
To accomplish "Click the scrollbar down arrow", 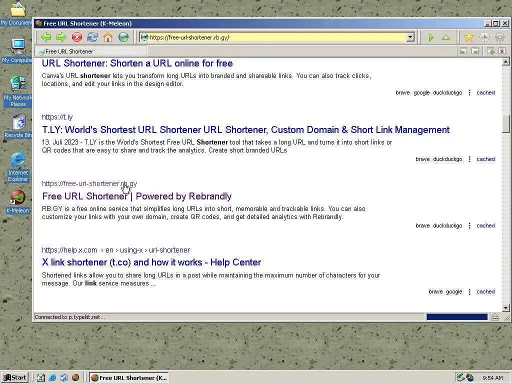I will coord(506,308).
